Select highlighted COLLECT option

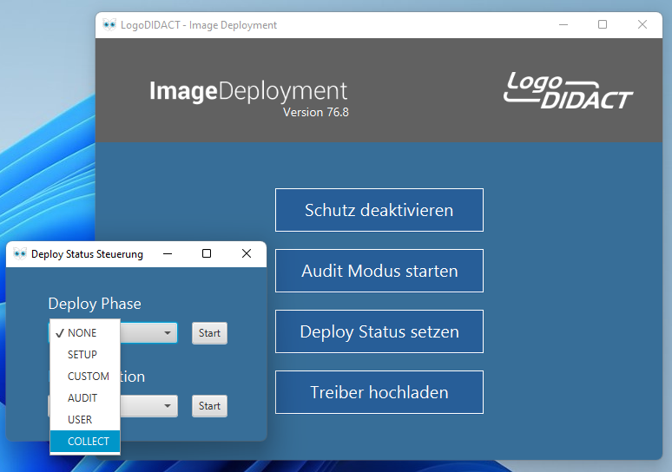coord(85,441)
